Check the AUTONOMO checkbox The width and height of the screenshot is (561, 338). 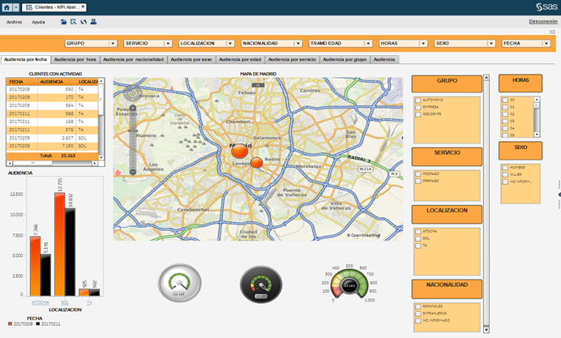pos(418,101)
